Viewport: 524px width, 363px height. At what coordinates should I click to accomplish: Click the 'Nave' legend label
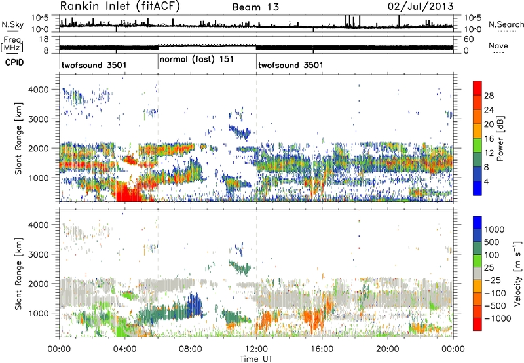[498, 46]
